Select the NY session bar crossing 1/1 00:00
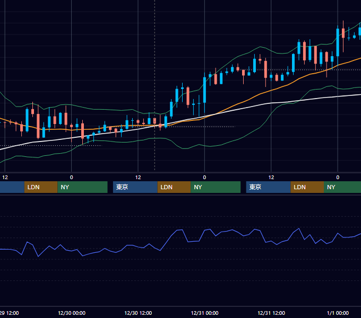 (x=342, y=187)
